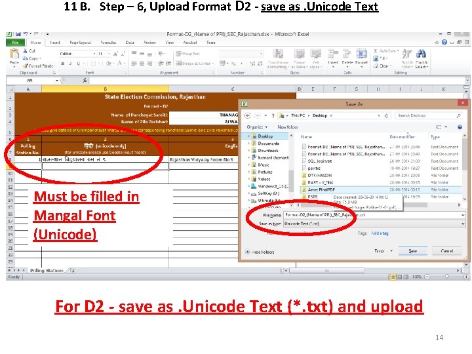The width and height of the screenshot is (472, 354).
Task: Toggle Top Align in Alignment group
Action: pos(134,54)
